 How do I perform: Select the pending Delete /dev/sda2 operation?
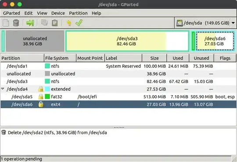click(x=57, y=133)
